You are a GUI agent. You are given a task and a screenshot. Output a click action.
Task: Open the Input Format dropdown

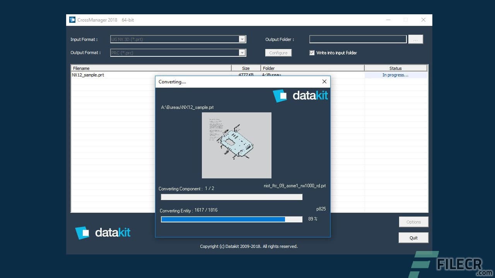point(242,39)
